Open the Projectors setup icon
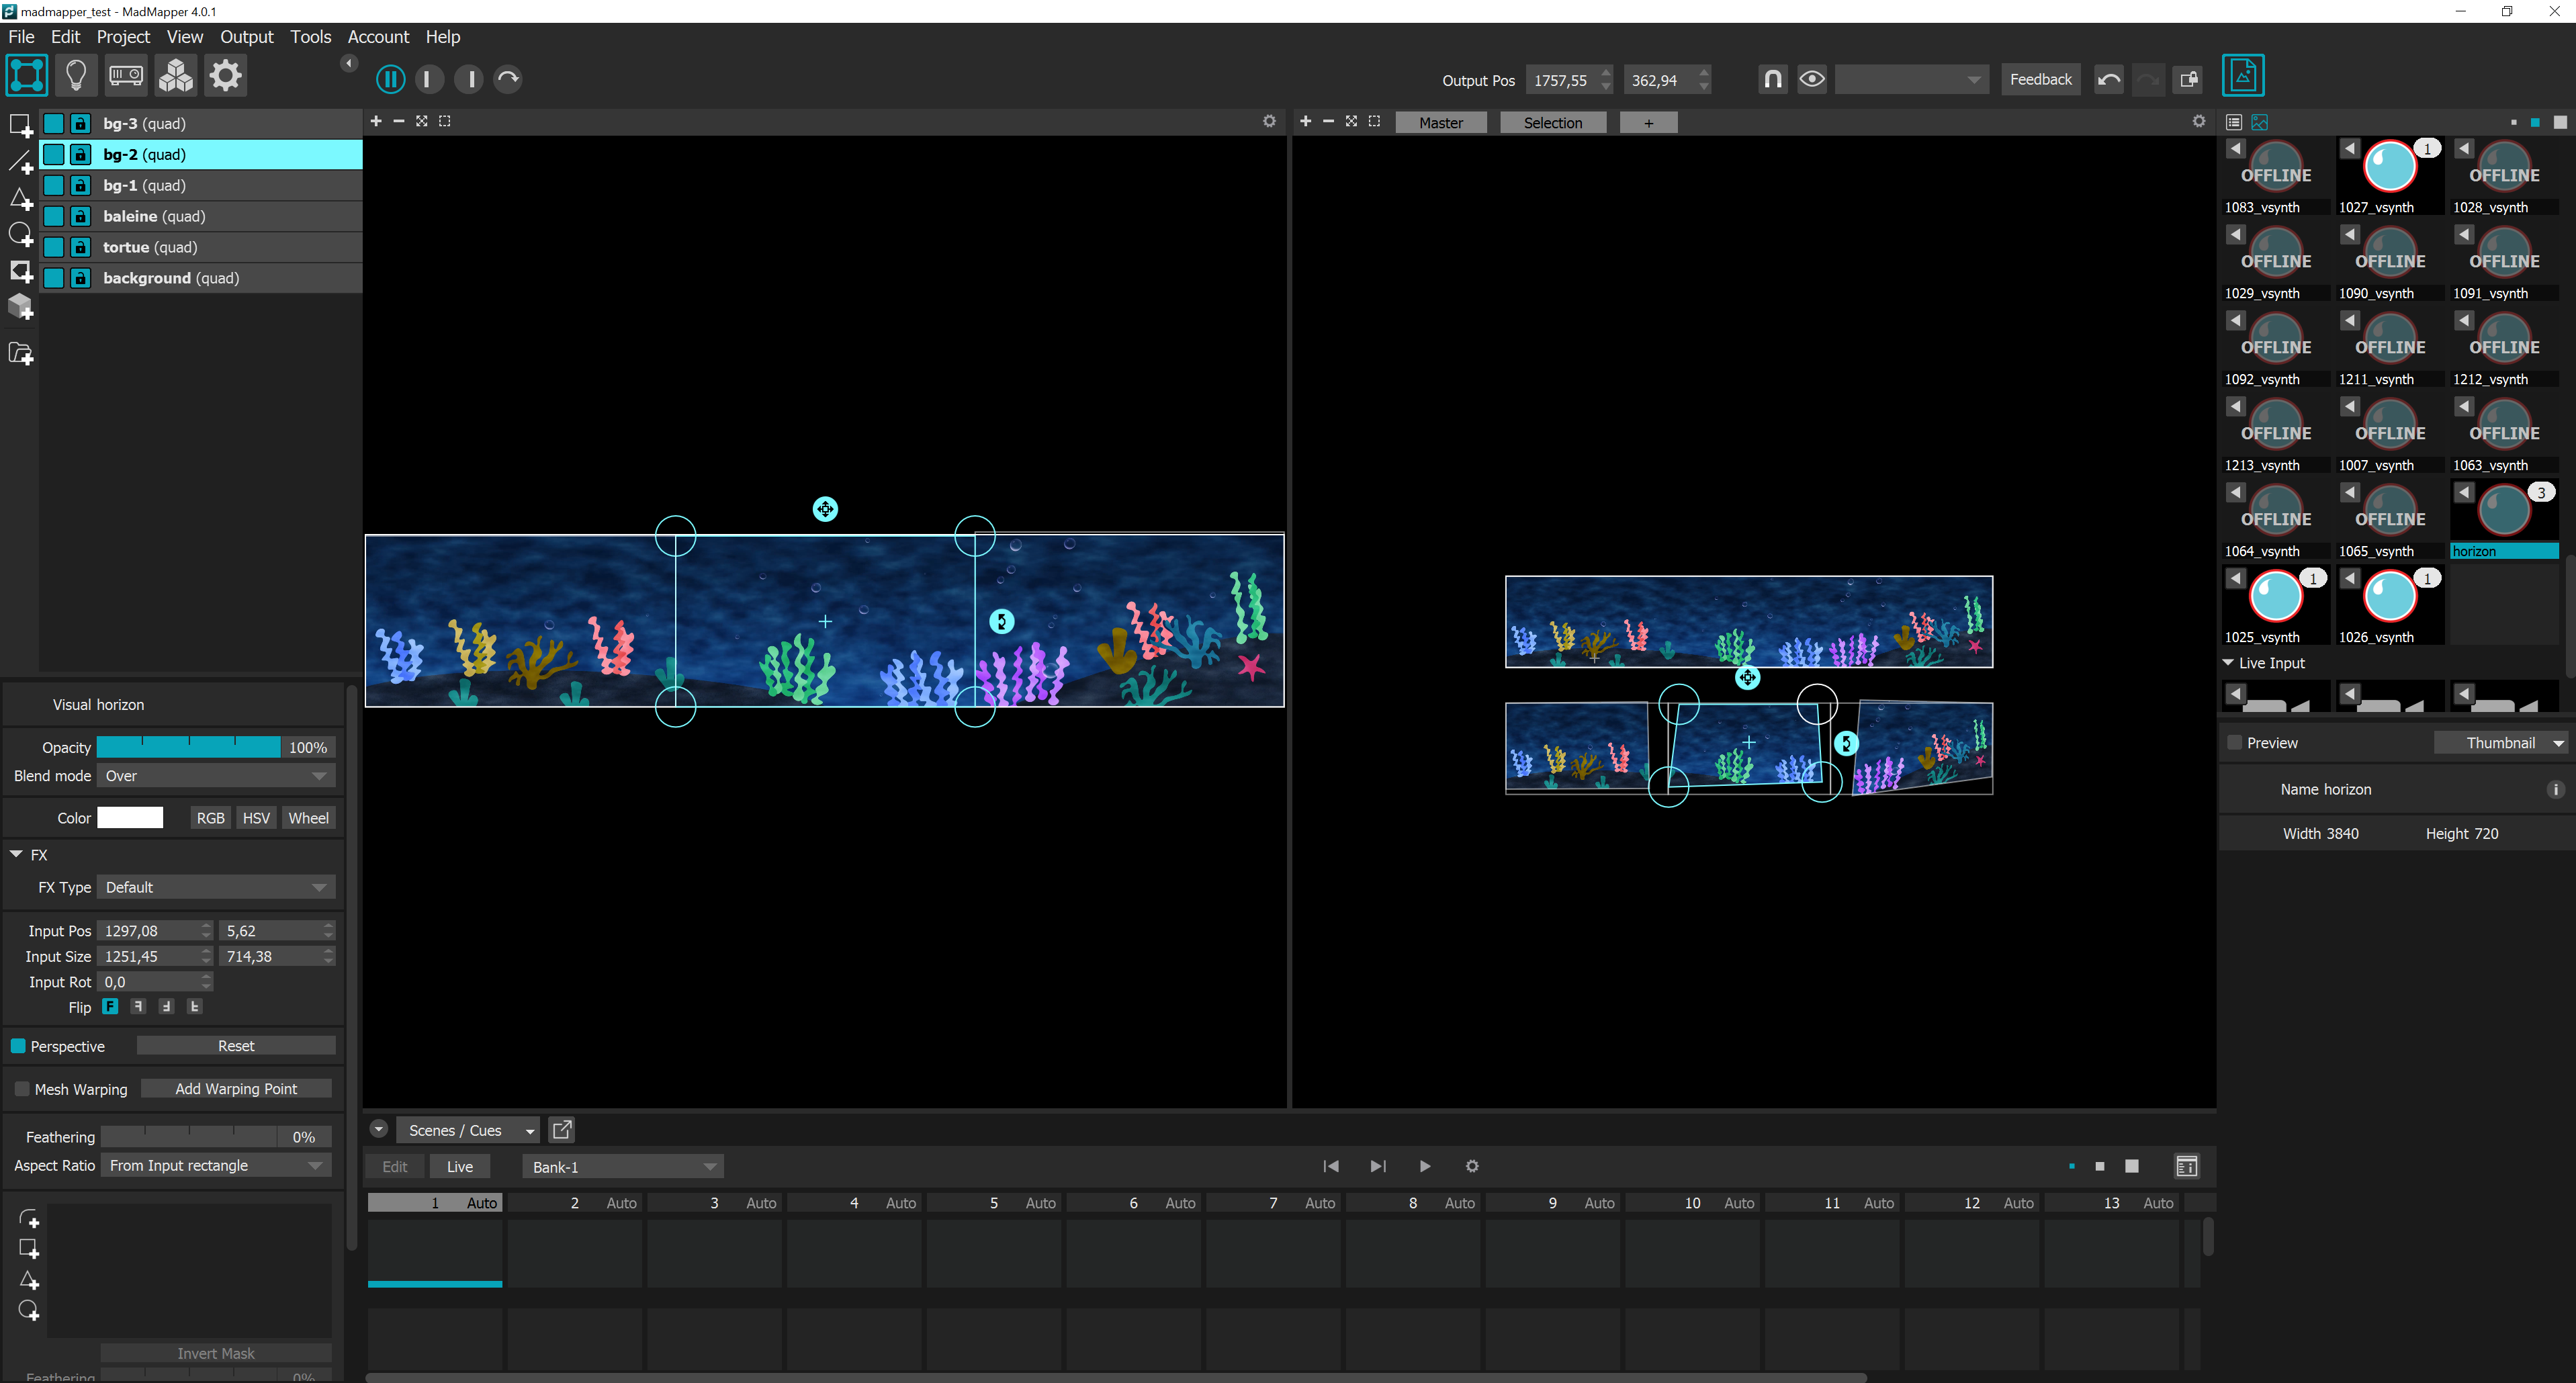This screenshot has width=2576, height=1383. 126,76
